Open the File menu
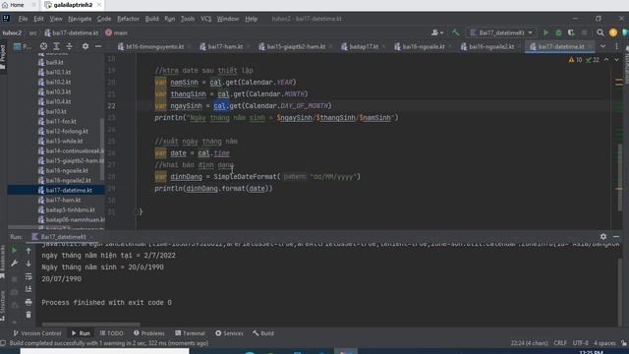This screenshot has width=629, height=354. coord(23,19)
